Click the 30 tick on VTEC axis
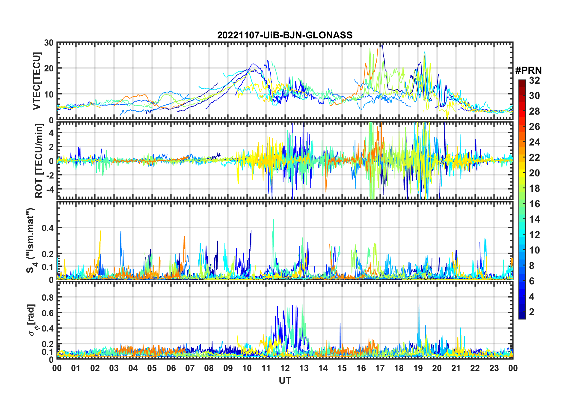This screenshot has height=399, width=570. 49,43
